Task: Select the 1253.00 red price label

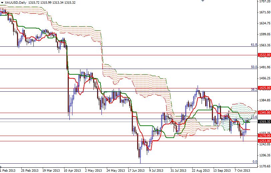Action: 264,141
